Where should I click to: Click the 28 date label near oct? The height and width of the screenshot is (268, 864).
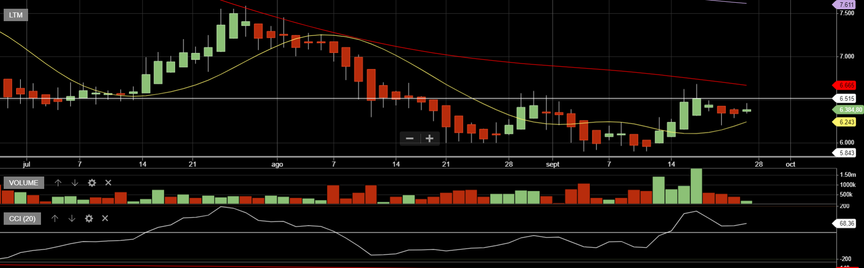(759, 164)
